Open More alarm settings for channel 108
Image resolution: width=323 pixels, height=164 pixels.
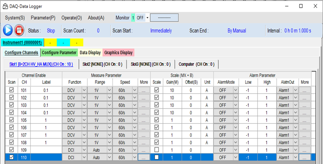coord(304,143)
